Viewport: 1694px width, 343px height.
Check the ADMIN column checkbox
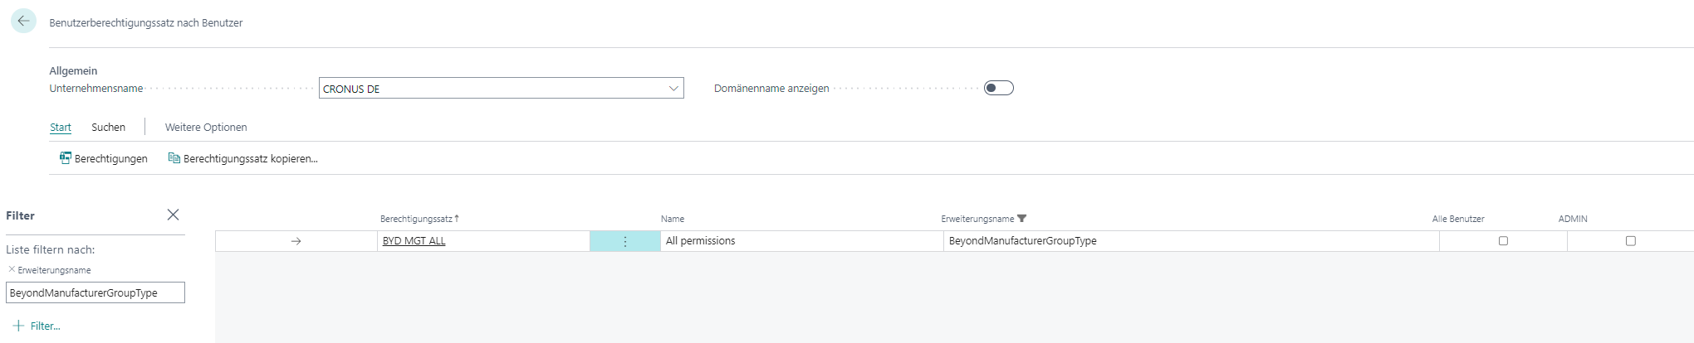[1630, 241]
